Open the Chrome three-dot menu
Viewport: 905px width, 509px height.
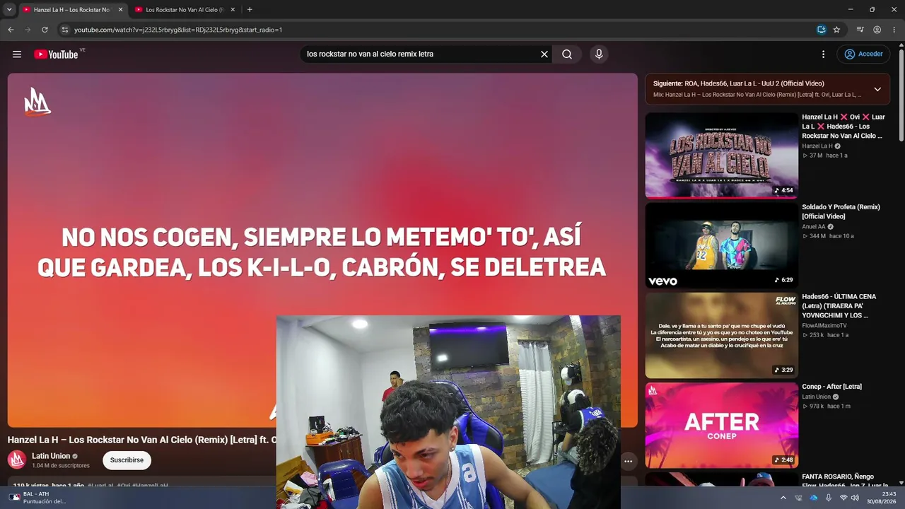[894, 30]
